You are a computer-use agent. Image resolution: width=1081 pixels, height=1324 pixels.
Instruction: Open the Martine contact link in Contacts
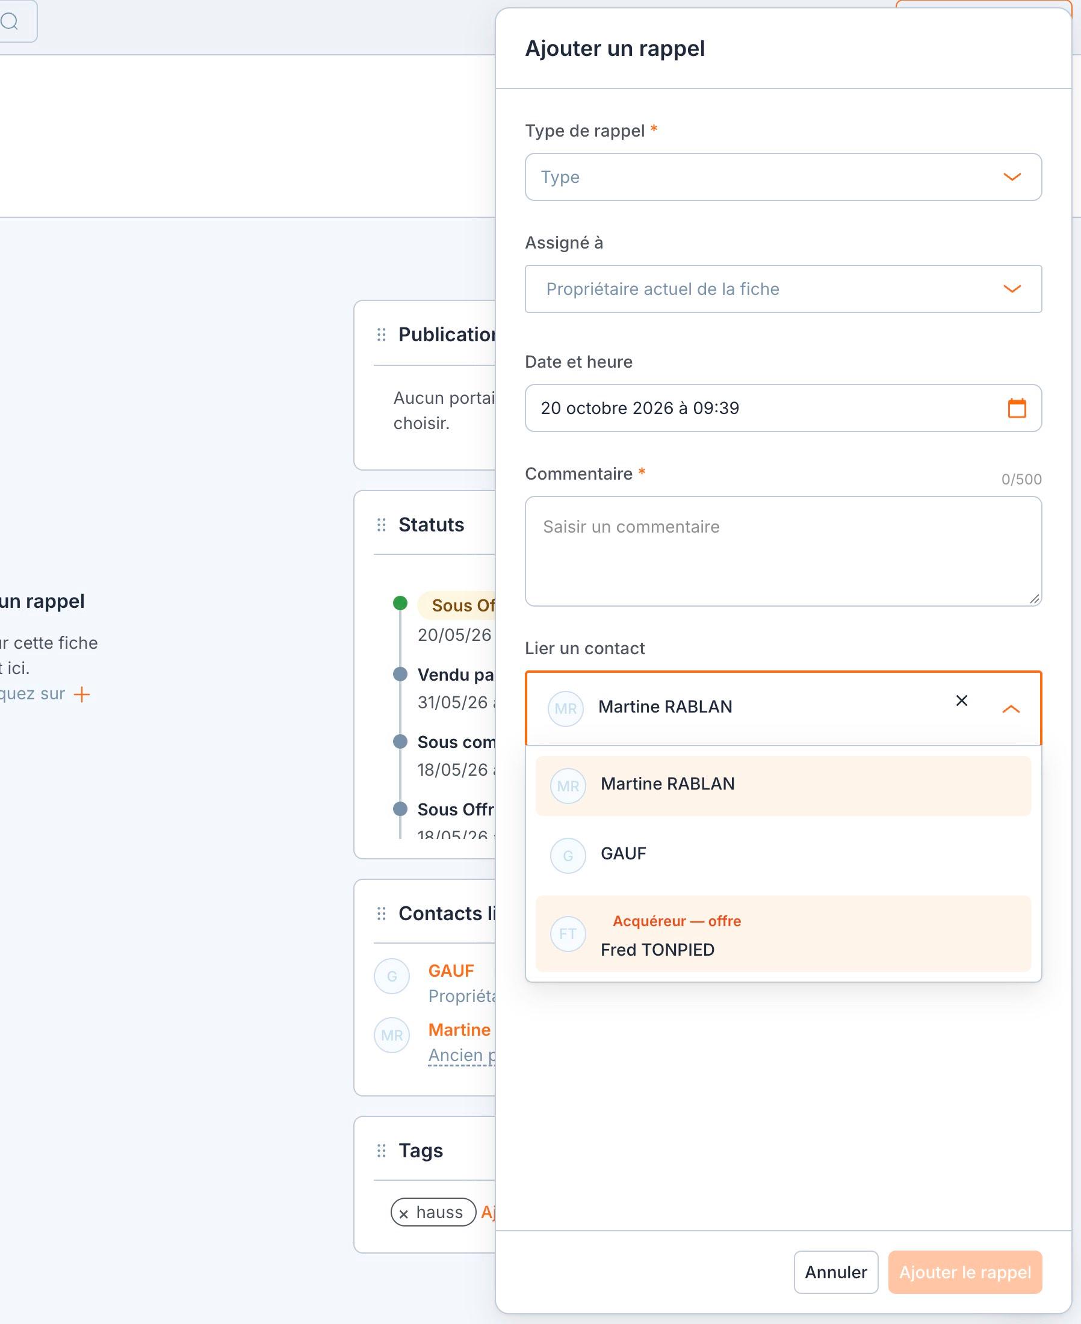click(460, 1030)
